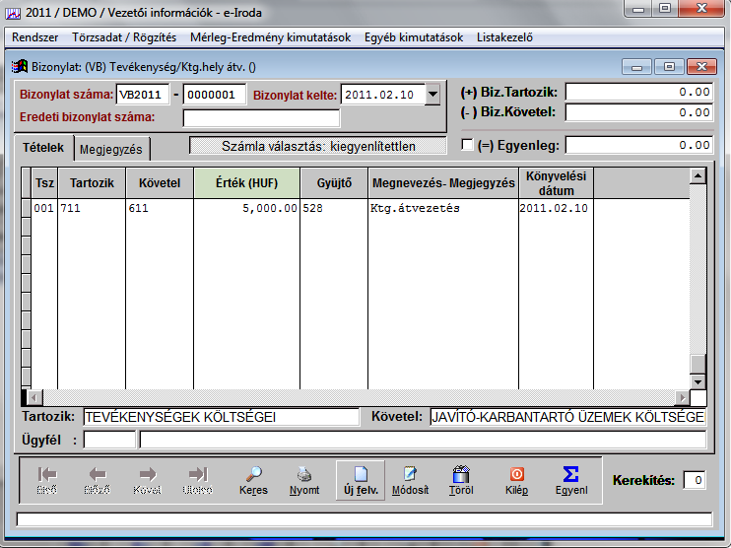The height and width of the screenshot is (548, 731).
Task: Click the table's horizontal scrollbar right arrow
Action: tap(680, 397)
